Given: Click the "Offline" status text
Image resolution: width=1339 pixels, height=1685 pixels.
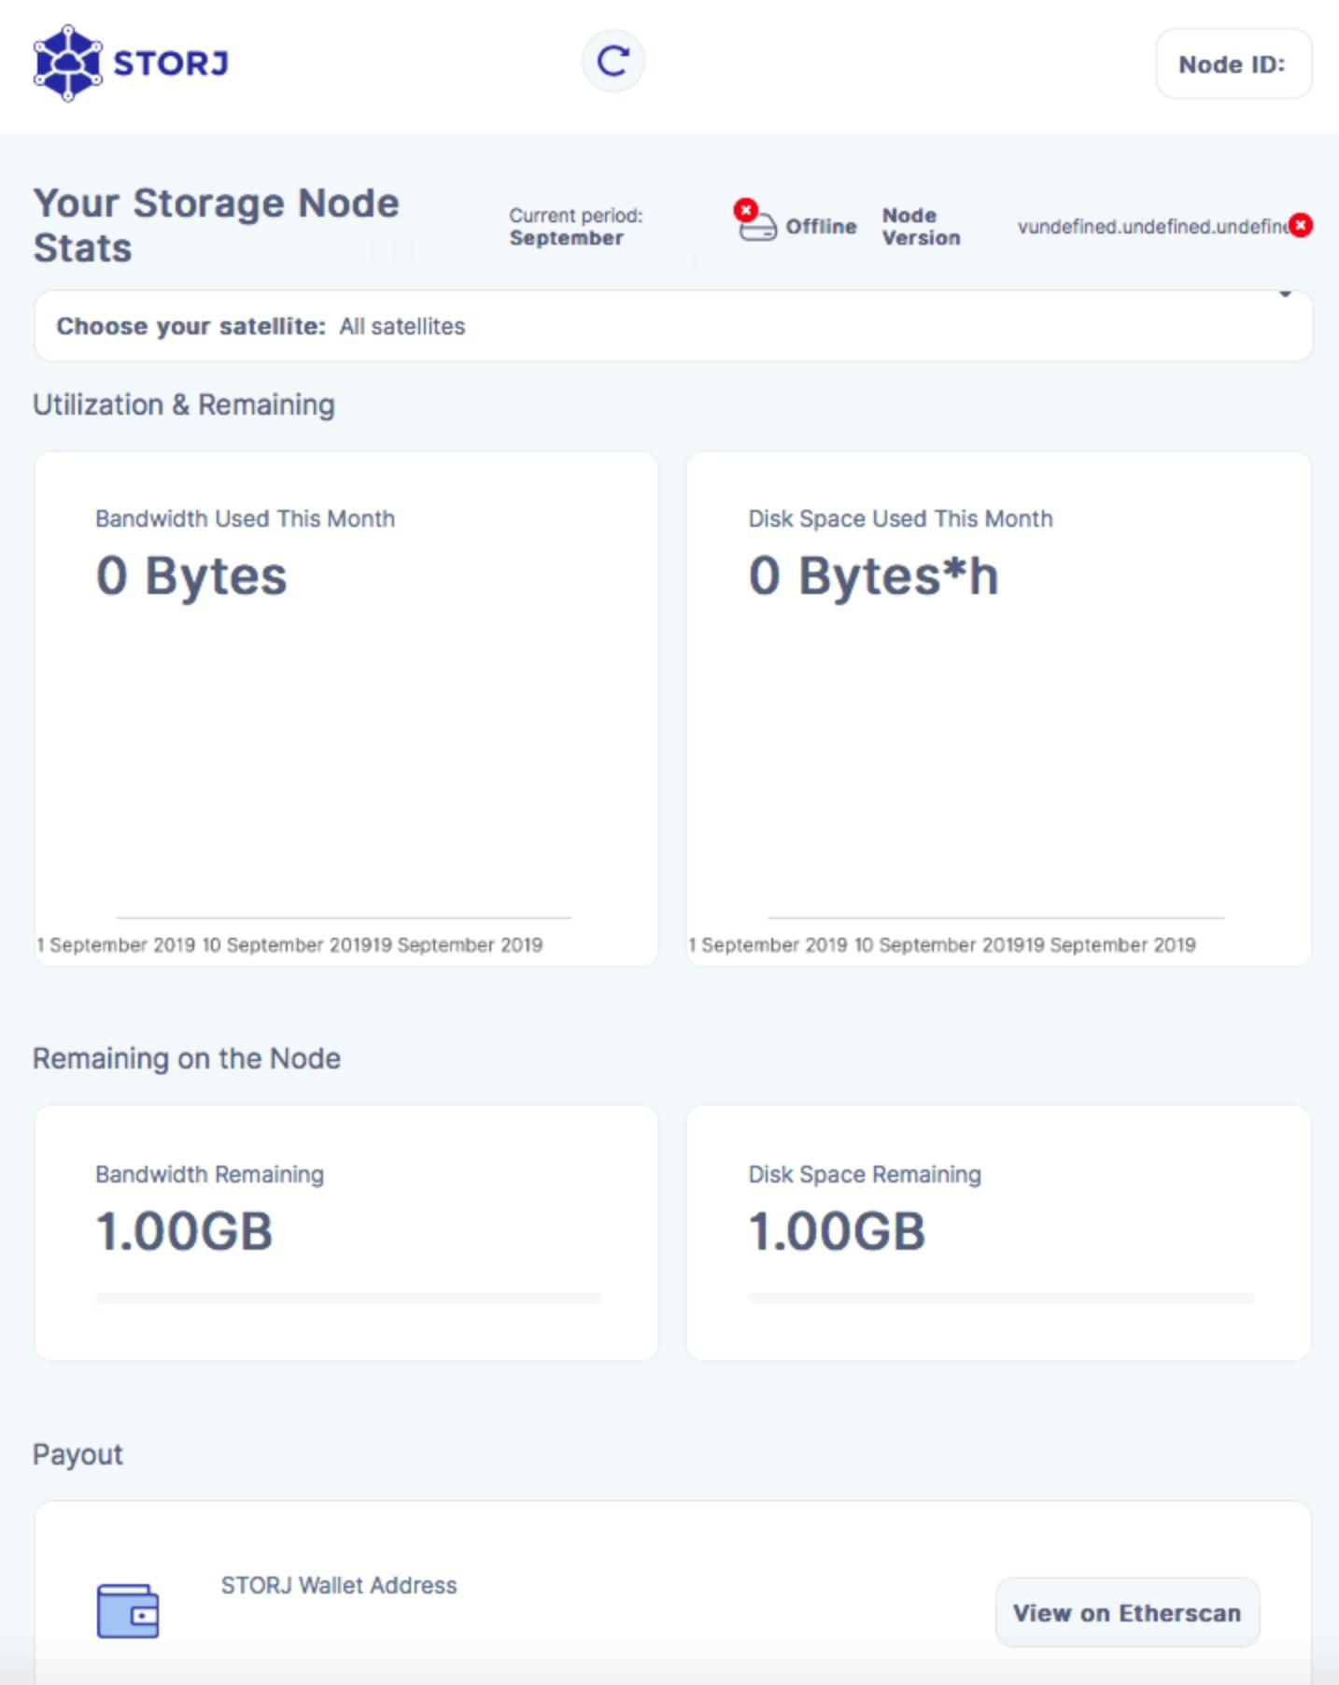Looking at the screenshot, I should (x=821, y=226).
